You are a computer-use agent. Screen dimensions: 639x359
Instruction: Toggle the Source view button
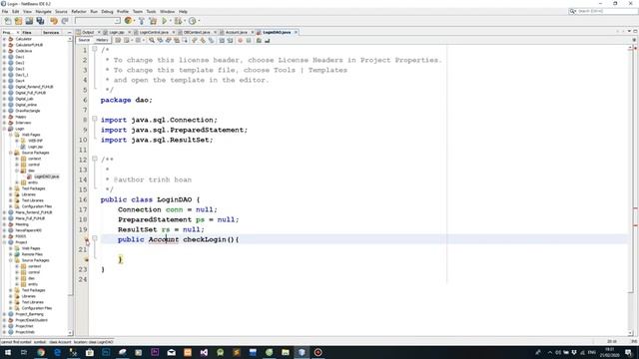pos(84,40)
